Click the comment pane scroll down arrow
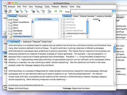Screen dimensions: 127x95 pyautogui.click(x=115, y=84)
